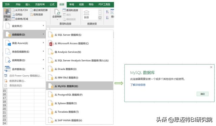Image resolution: width=216 pixels, height=126 pixels.
Task: Expand the data types gallery
Action: coord(100,18)
